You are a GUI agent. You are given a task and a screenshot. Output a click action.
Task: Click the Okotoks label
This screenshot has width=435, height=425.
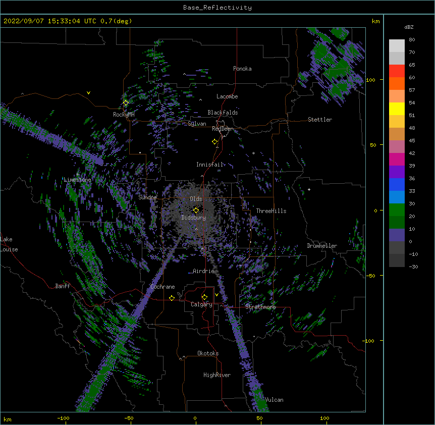(x=208, y=353)
